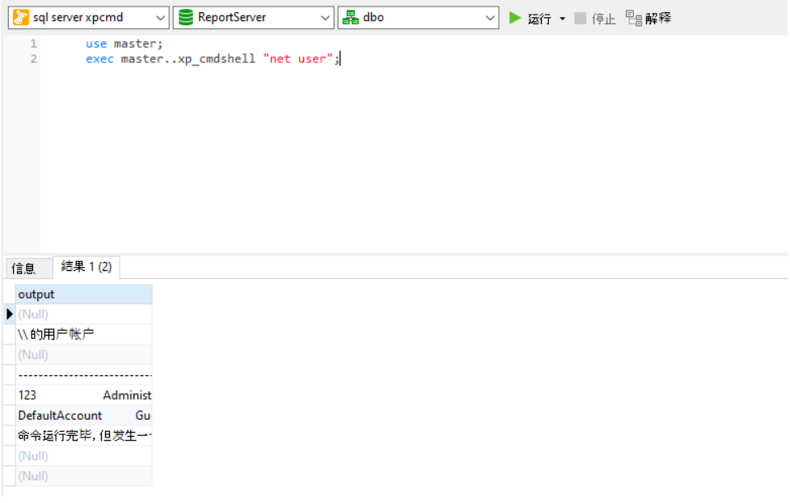Screen dimensions: 790x503
Task: Click the 运行 run button label
Action: pyautogui.click(x=539, y=19)
